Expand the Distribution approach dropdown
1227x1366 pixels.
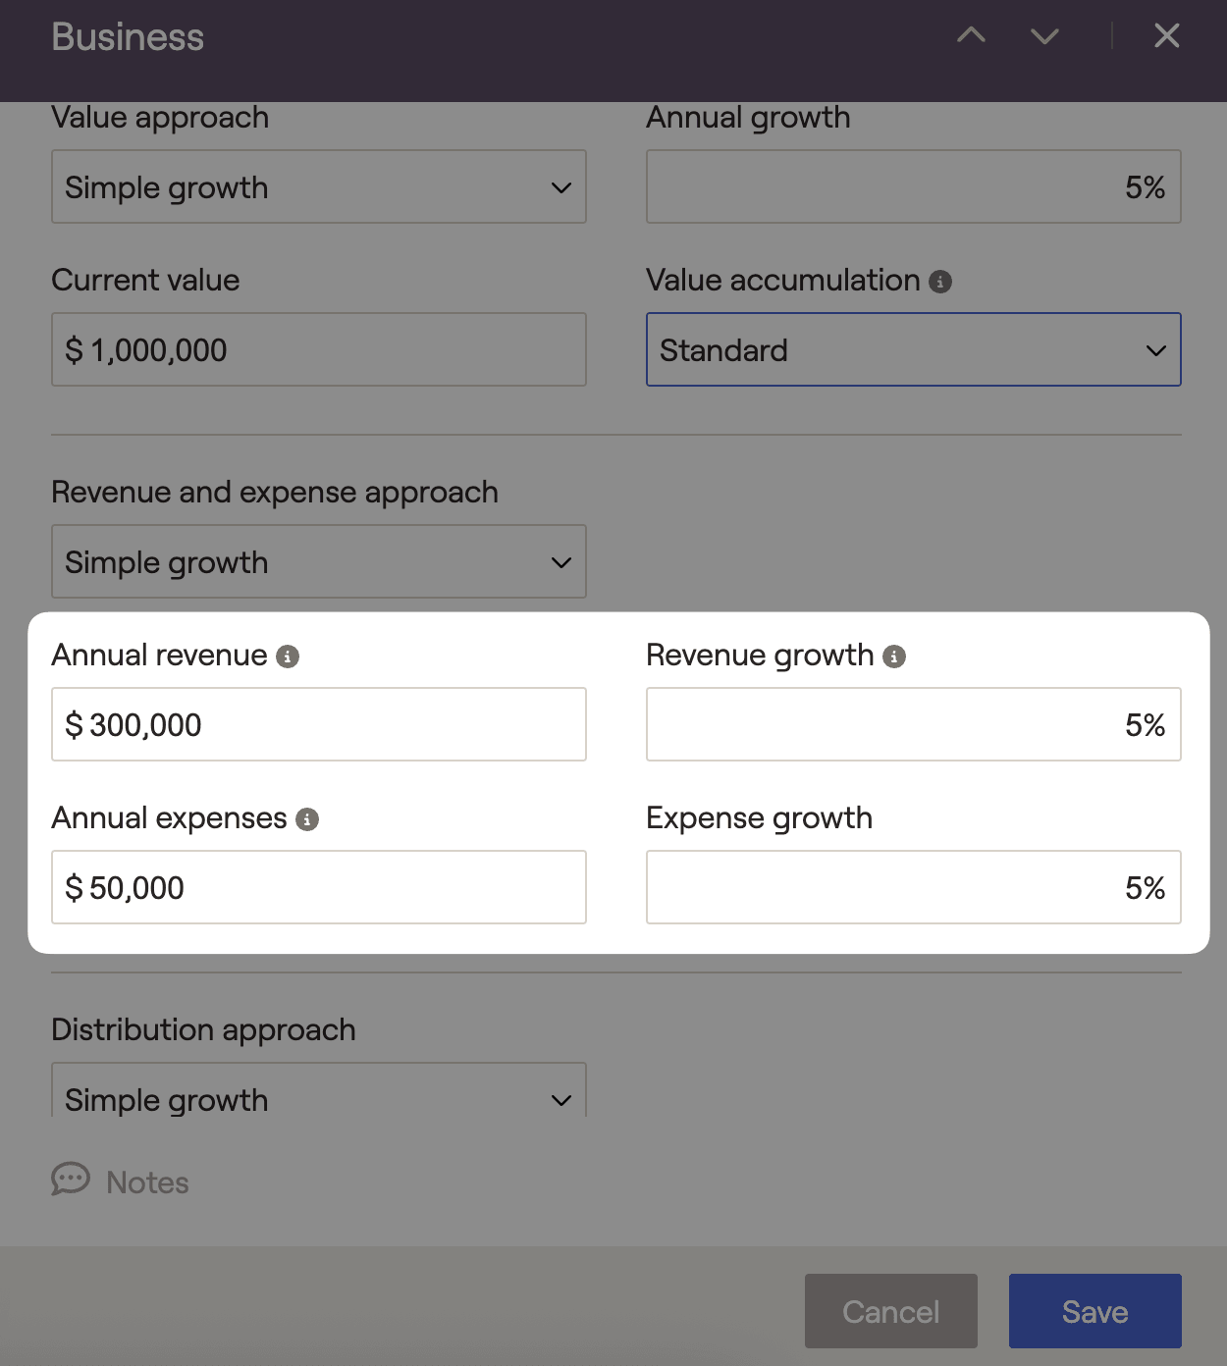pyautogui.click(x=318, y=1097)
